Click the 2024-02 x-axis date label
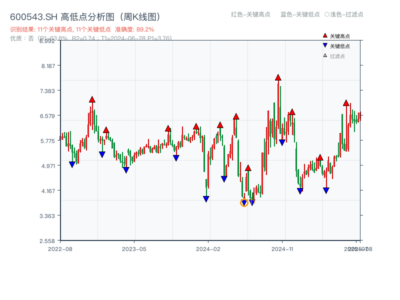The width and height of the screenshot is (400, 300). 208,249
